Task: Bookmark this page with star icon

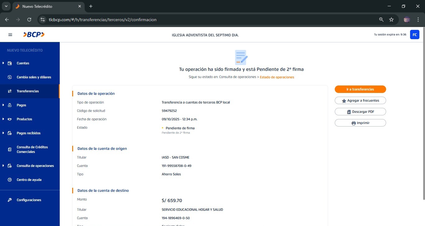Action: click(391, 20)
